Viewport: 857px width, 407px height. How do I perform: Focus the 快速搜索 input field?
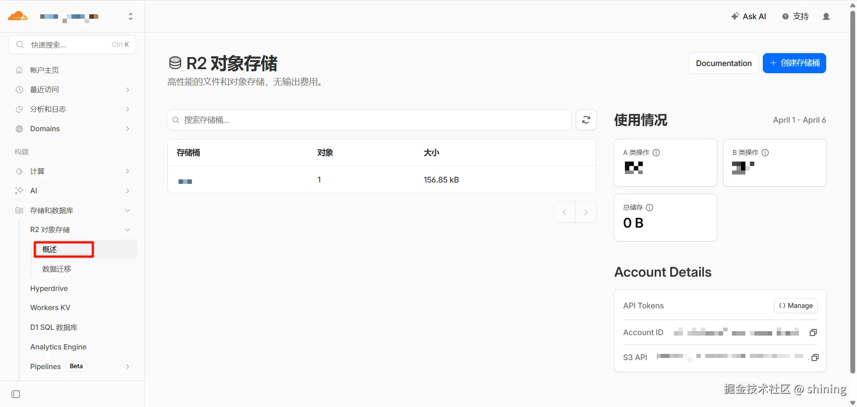click(72, 45)
